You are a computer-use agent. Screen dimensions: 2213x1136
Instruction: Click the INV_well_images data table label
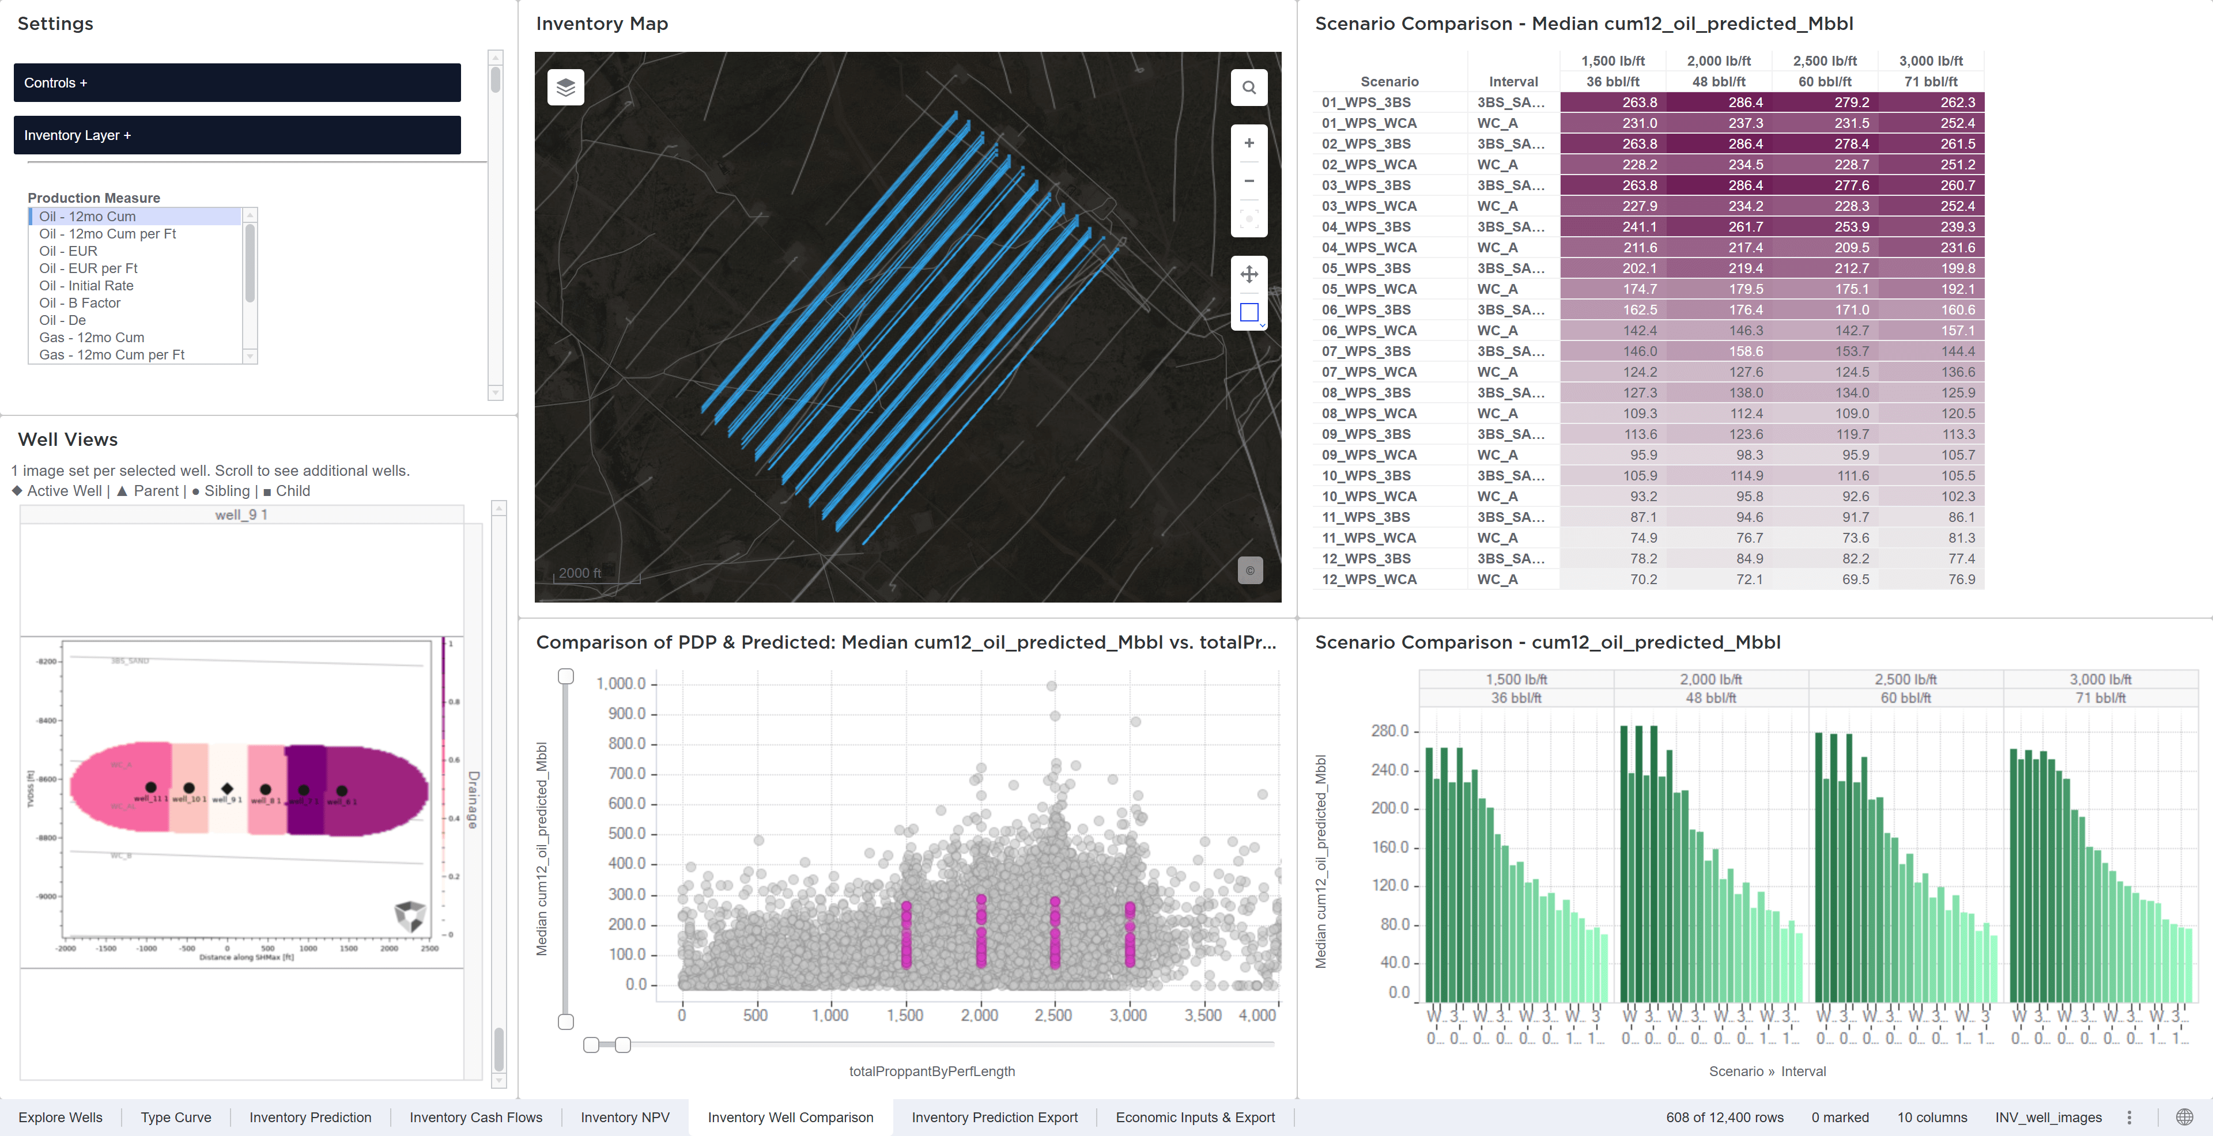[2047, 1117]
